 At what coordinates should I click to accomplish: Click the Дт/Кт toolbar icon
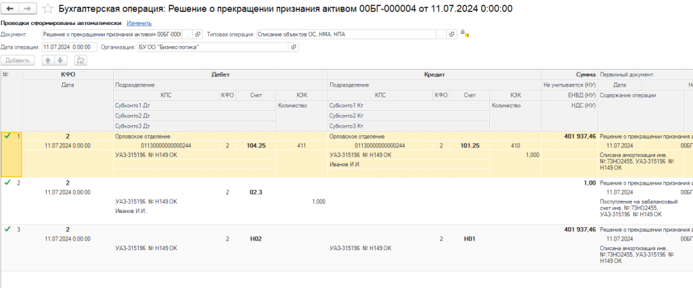pyautogui.click(x=81, y=61)
